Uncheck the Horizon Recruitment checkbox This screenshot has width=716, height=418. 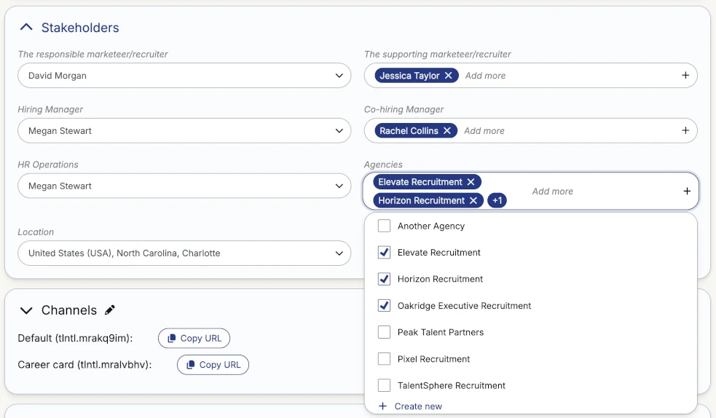click(x=384, y=279)
